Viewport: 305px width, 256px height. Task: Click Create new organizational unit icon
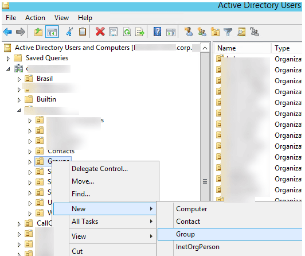pyautogui.click(x=215, y=32)
